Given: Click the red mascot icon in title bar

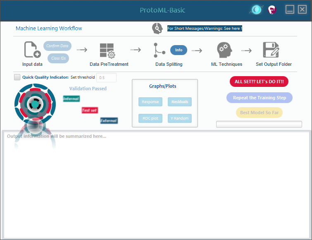Looking at the screenshot, I should point(272,10).
